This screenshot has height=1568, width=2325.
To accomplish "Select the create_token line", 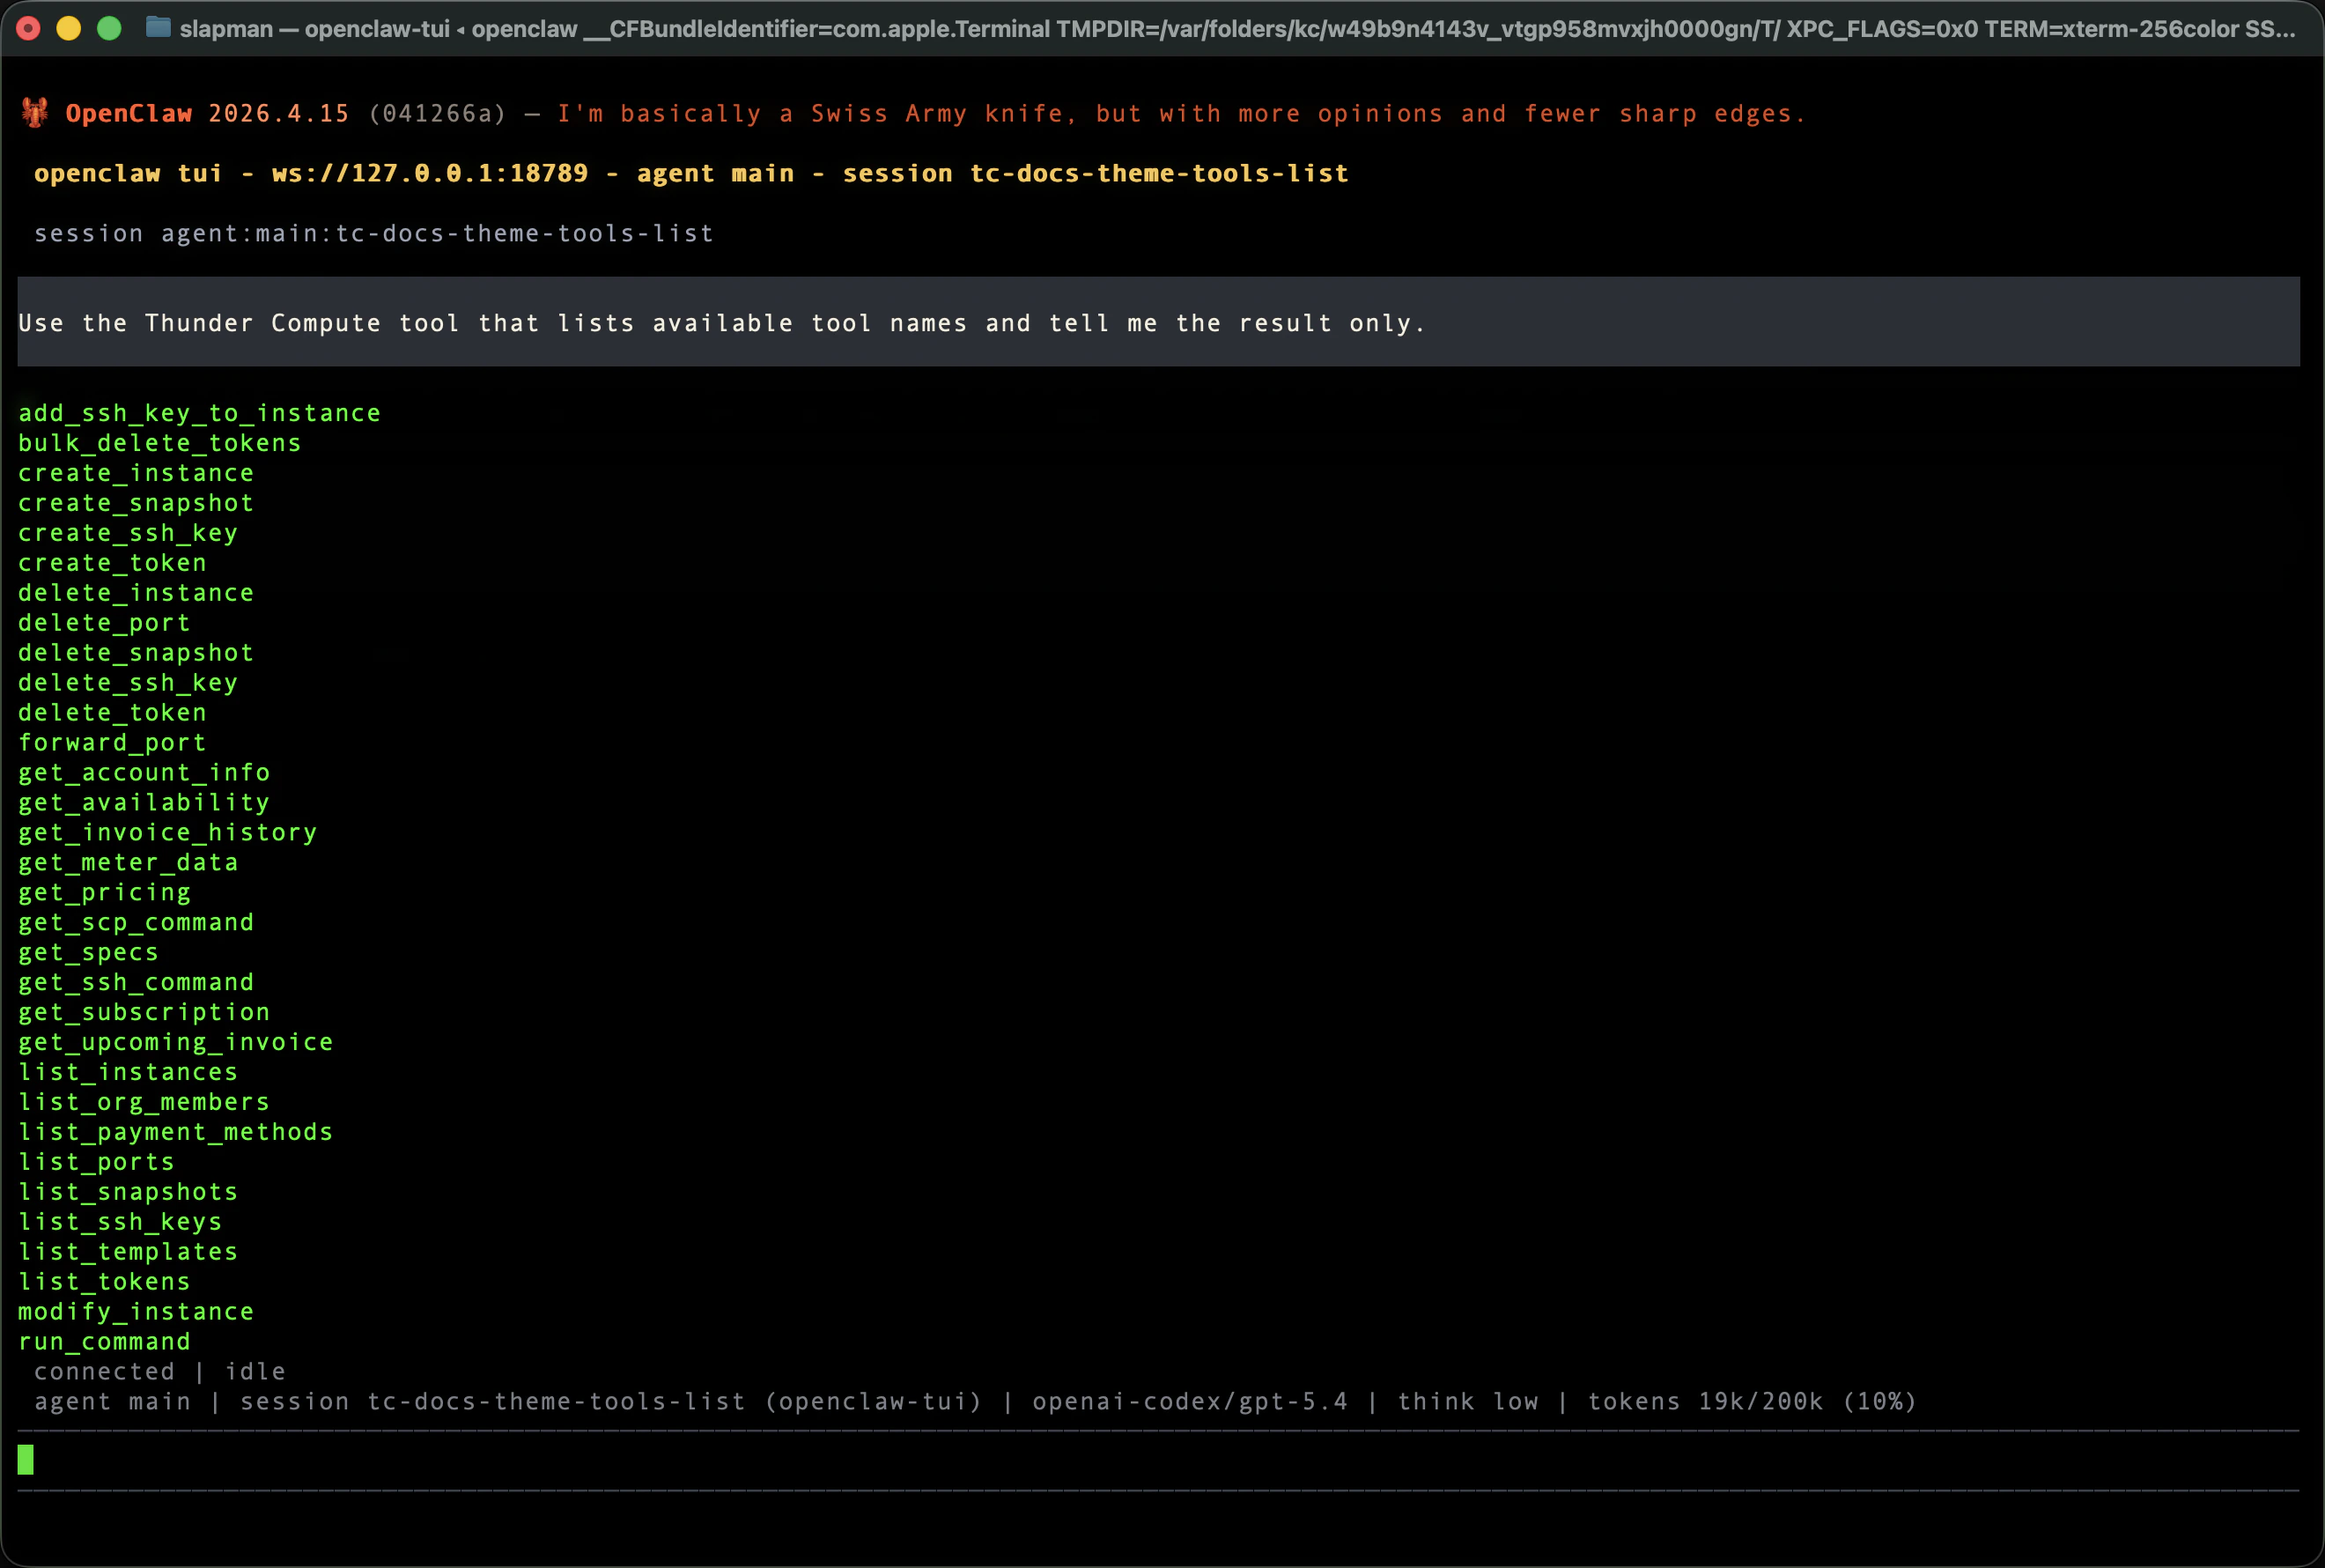I will 112,563.
